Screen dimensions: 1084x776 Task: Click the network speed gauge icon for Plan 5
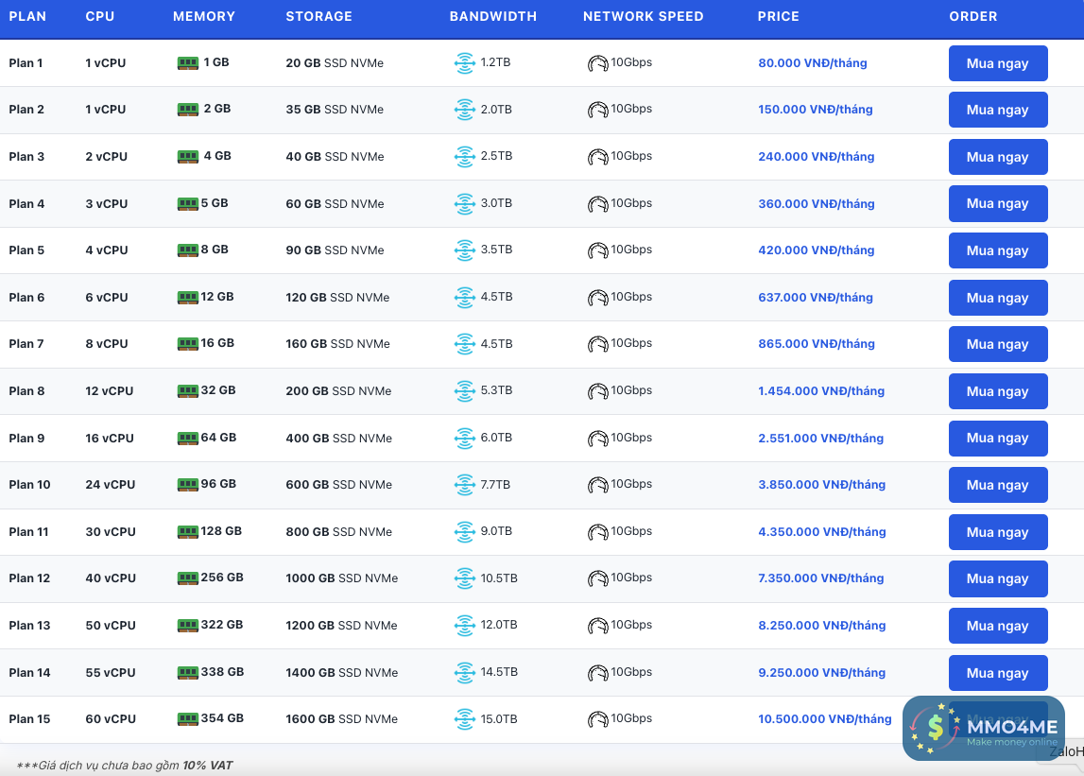pos(597,251)
